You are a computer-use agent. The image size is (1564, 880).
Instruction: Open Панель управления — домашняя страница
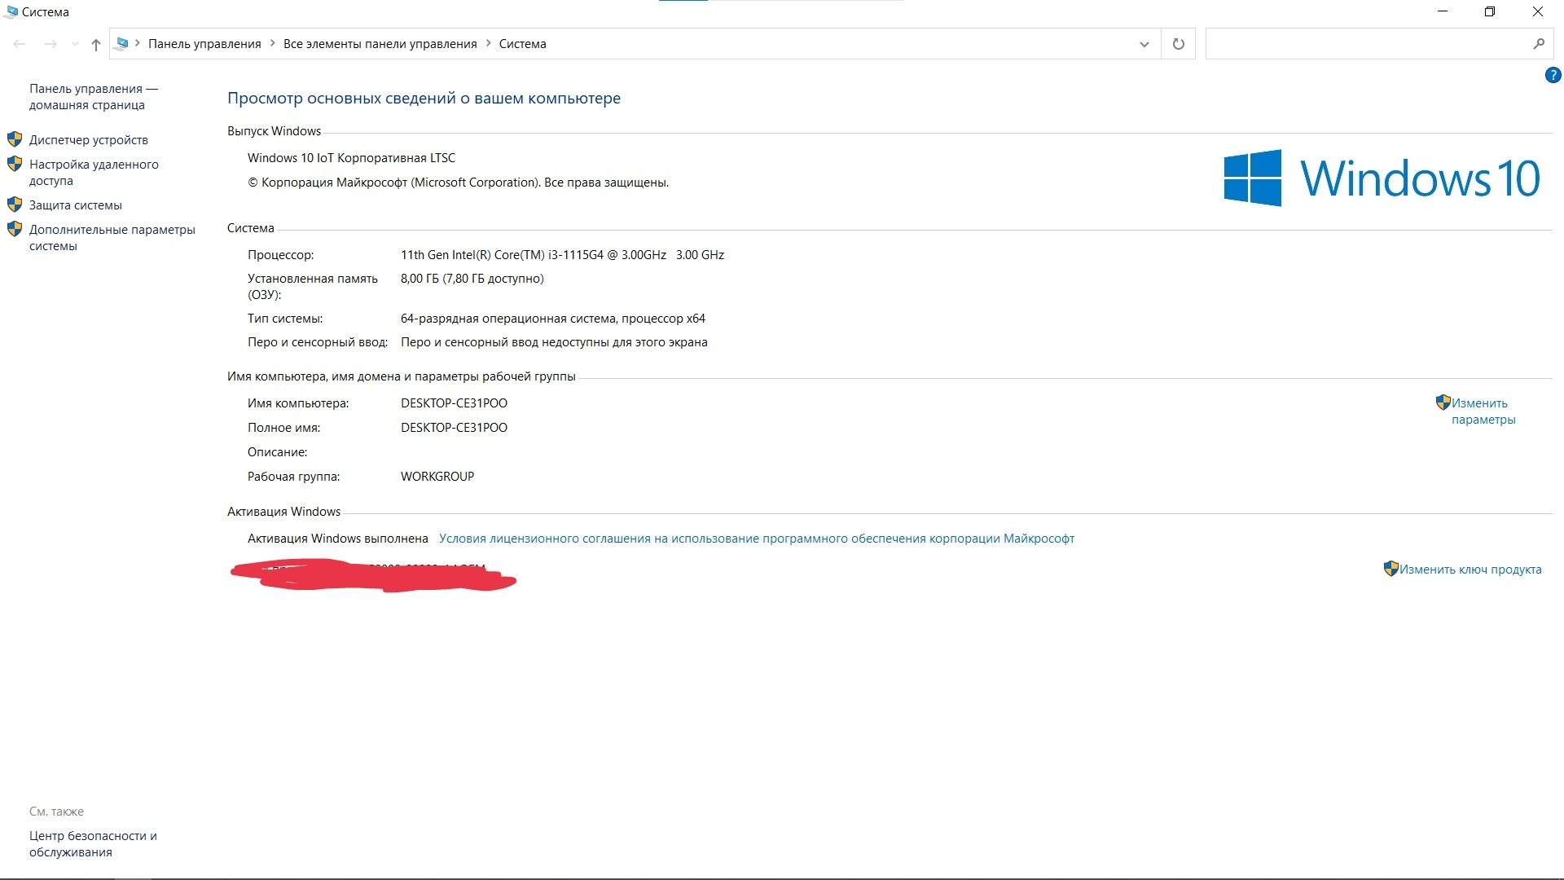pos(94,97)
